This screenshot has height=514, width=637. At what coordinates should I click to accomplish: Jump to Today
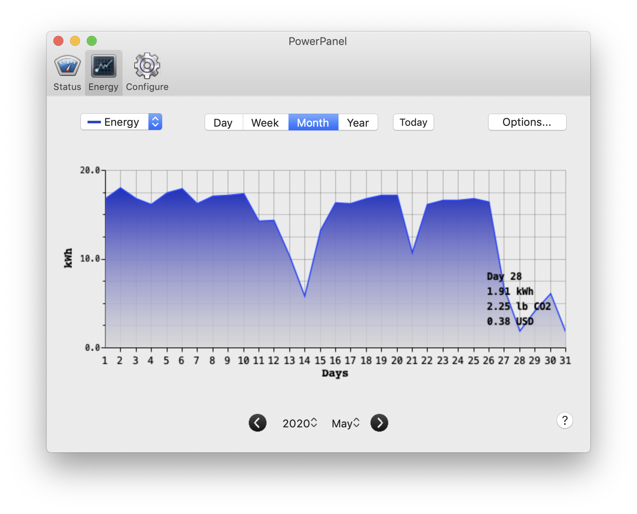(x=414, y=122)
